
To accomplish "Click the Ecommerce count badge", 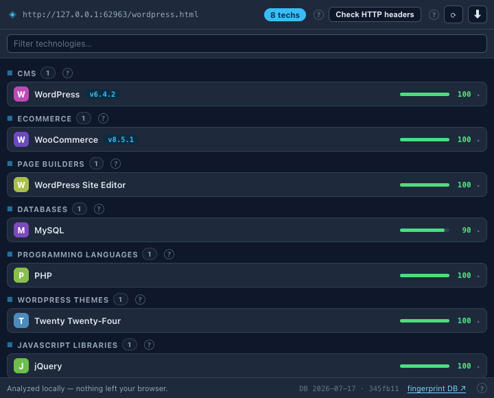I will tap(84, 119).
